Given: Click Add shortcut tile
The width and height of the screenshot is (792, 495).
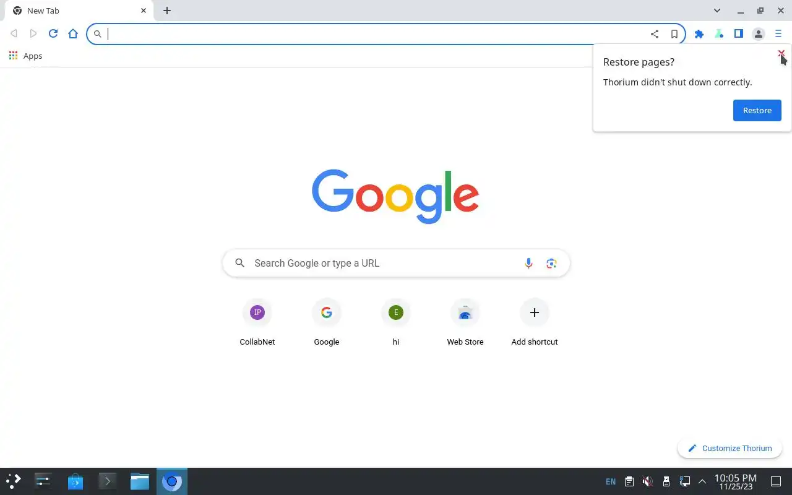Looking at the screenshot, I should 535,323.
